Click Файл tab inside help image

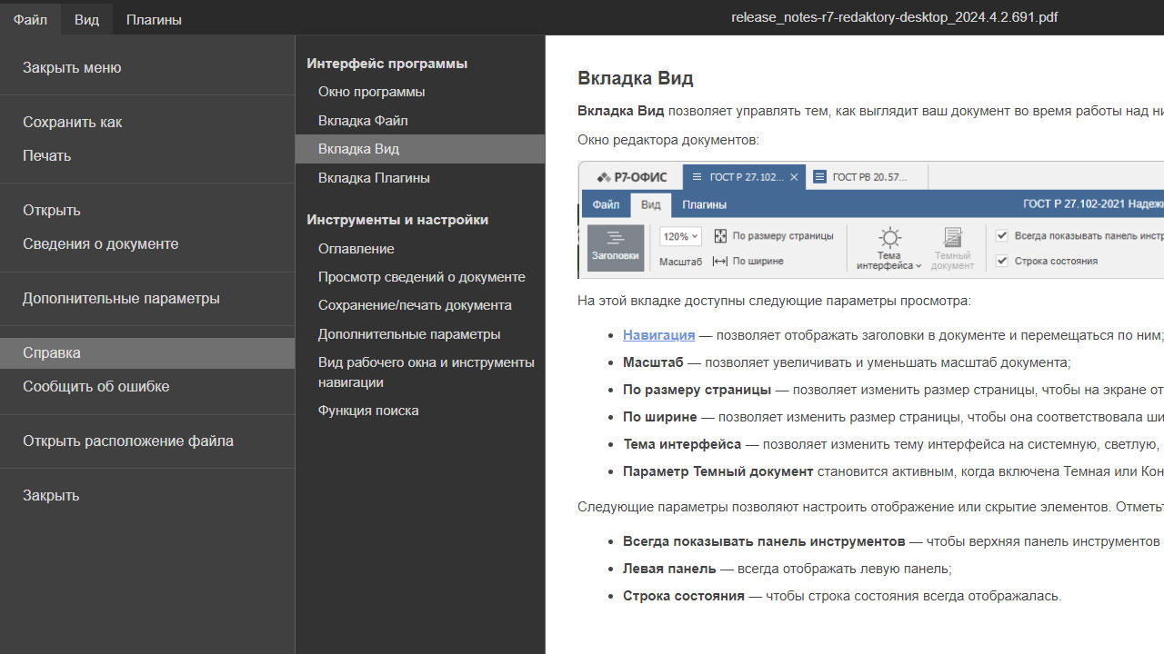coord(606,205)
